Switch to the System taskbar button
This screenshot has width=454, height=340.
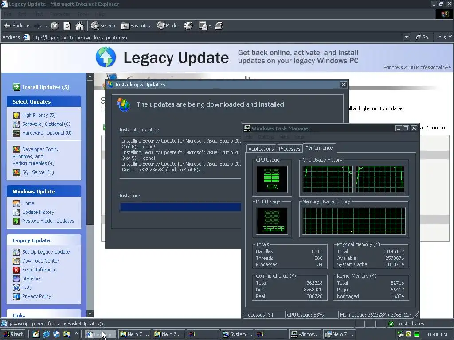[x=238, y=335]
